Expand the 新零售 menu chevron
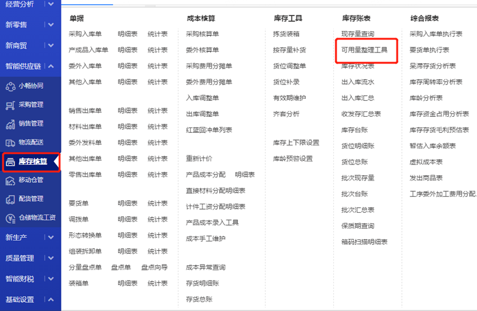This screenshot has height=311, width=477. coord(51,24)
